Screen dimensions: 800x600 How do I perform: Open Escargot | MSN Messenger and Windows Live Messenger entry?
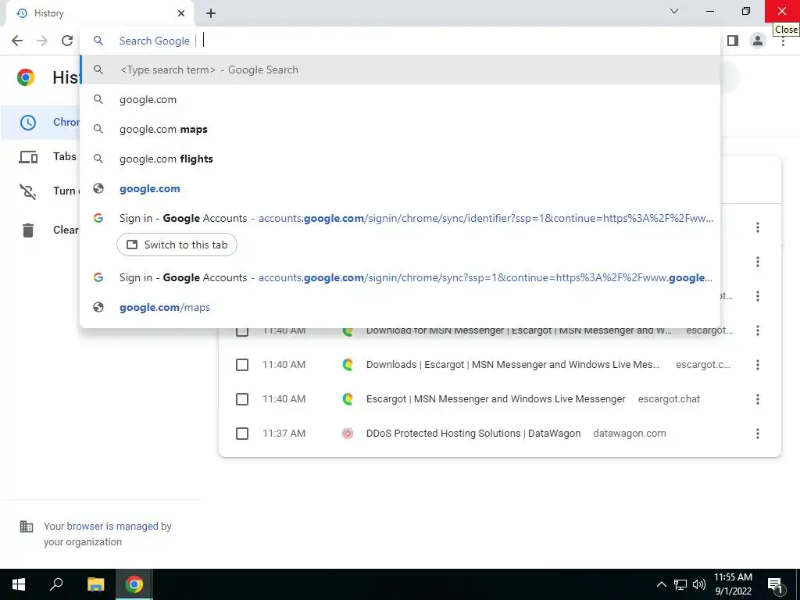pos(495,399)
